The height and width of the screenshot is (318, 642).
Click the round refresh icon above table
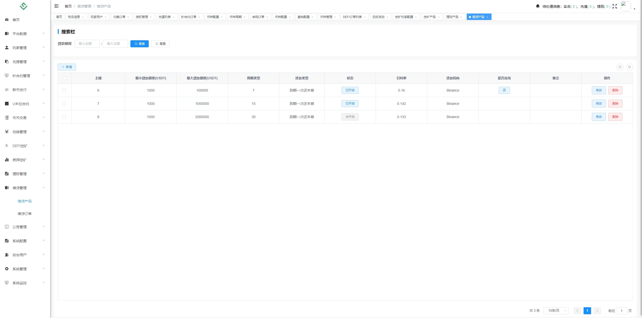tap(629, 67)
